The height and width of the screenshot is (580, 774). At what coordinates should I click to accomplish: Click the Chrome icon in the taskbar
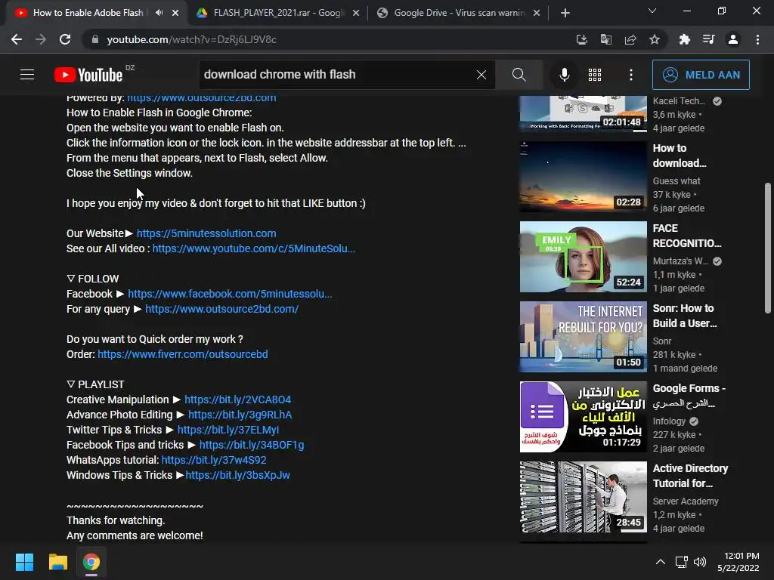(91, 562)
